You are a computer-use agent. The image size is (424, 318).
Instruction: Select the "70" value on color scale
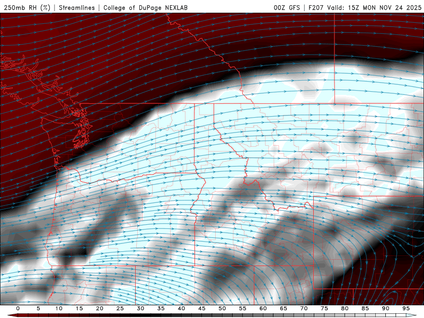point(304,308)
